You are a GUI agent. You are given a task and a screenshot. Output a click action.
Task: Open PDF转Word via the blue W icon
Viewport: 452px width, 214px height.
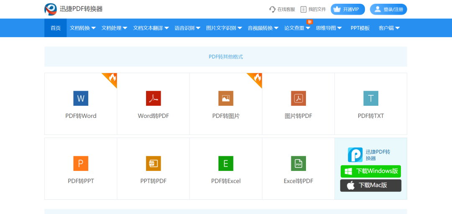(81, 98)
